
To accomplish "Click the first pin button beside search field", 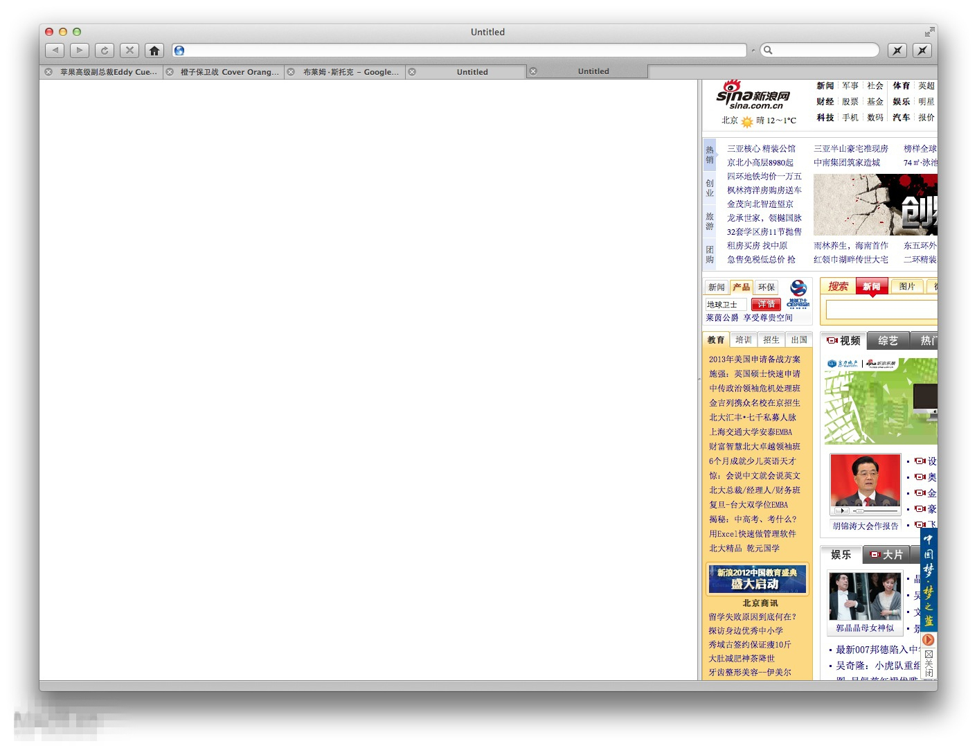I will pyautogui.click(x=897, y=50).
